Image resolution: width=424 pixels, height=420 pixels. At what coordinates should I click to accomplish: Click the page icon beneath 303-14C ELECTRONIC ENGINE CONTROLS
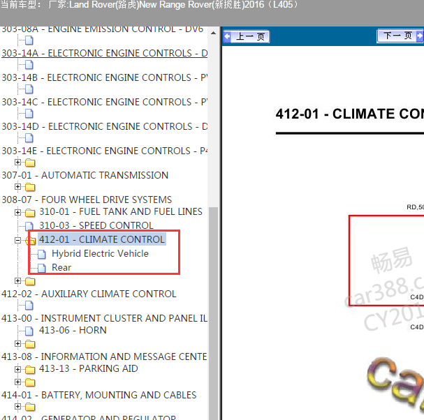(29, 114)
